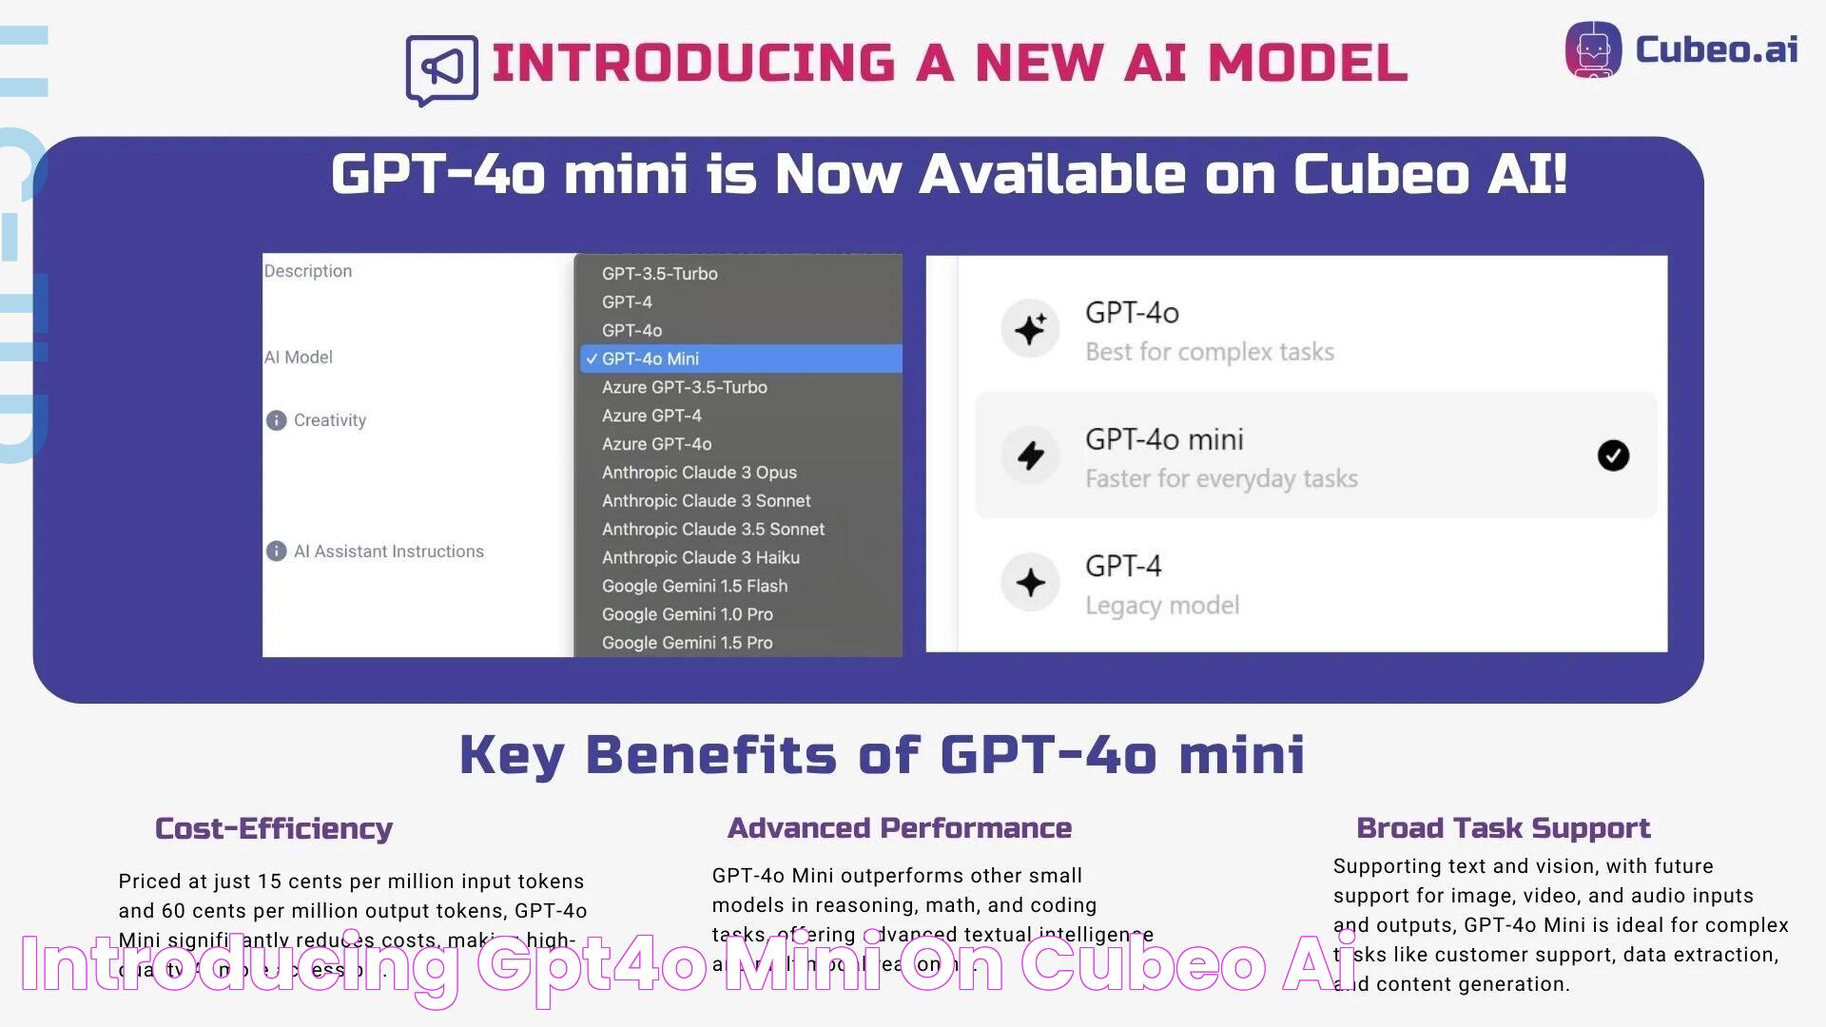Click Google Gemini 1.5 Flash option
Screen dimensions: 1826x1027
coord(697,586)
